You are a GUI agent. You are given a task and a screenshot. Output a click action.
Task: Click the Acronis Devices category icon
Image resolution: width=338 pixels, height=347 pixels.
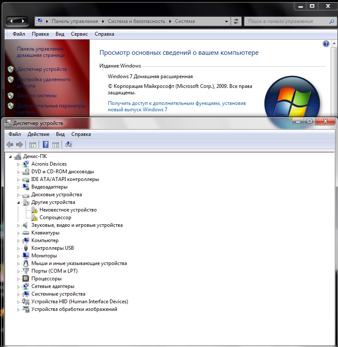click(26, 164)
